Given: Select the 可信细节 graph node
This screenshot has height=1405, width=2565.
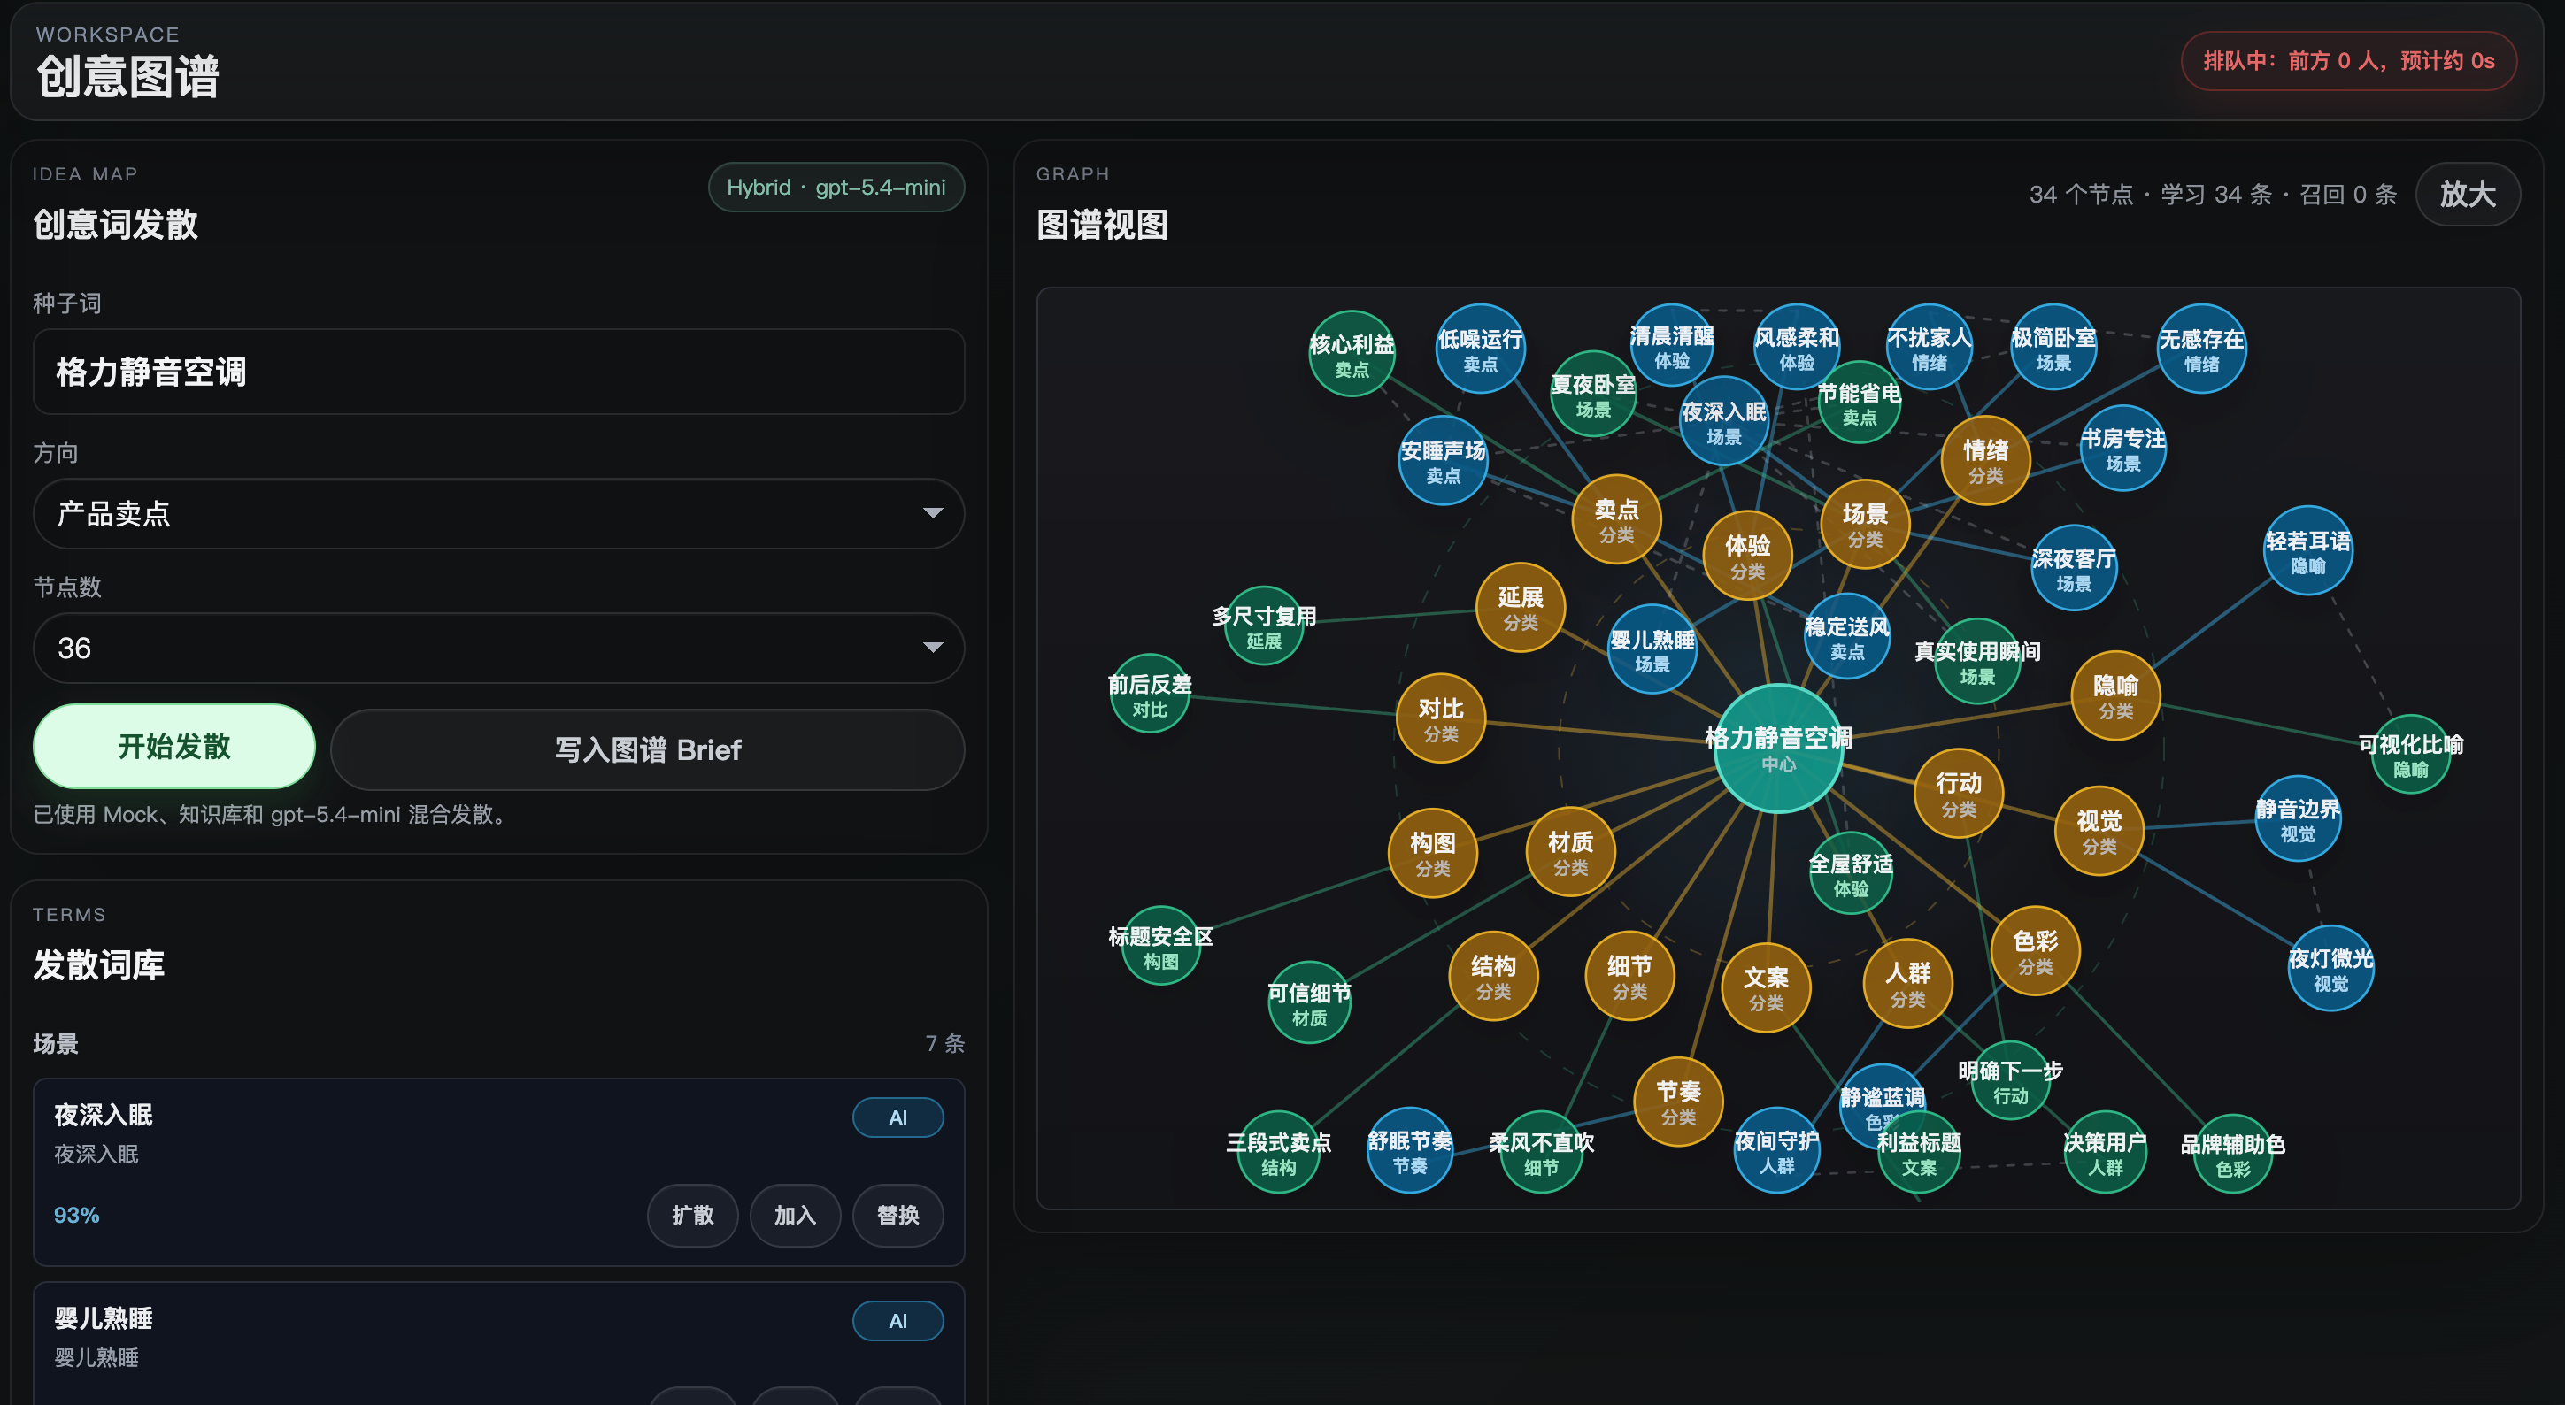Looking at the screenshot, I should (x=1309, y=1002).
